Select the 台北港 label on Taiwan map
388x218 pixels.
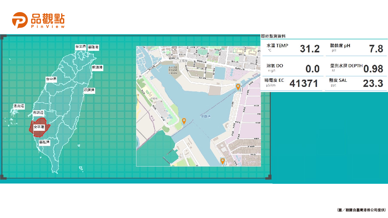point(81,47)
